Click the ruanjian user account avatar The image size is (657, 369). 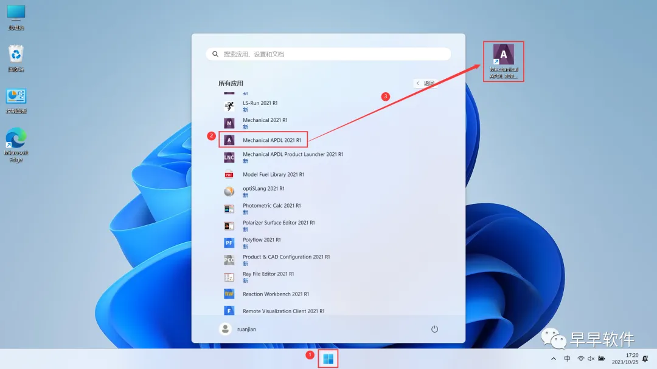coord(225,329)
